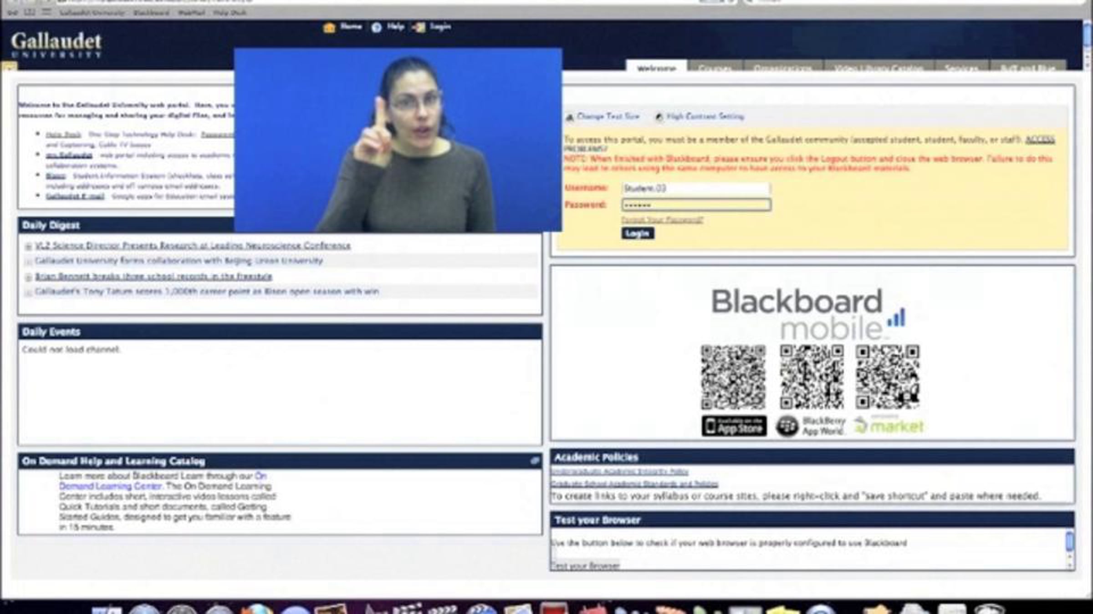Click the Change Text Size icon
Viewport: 1093px width, 614px height.
pyautogui.click(x=569, y=117)
